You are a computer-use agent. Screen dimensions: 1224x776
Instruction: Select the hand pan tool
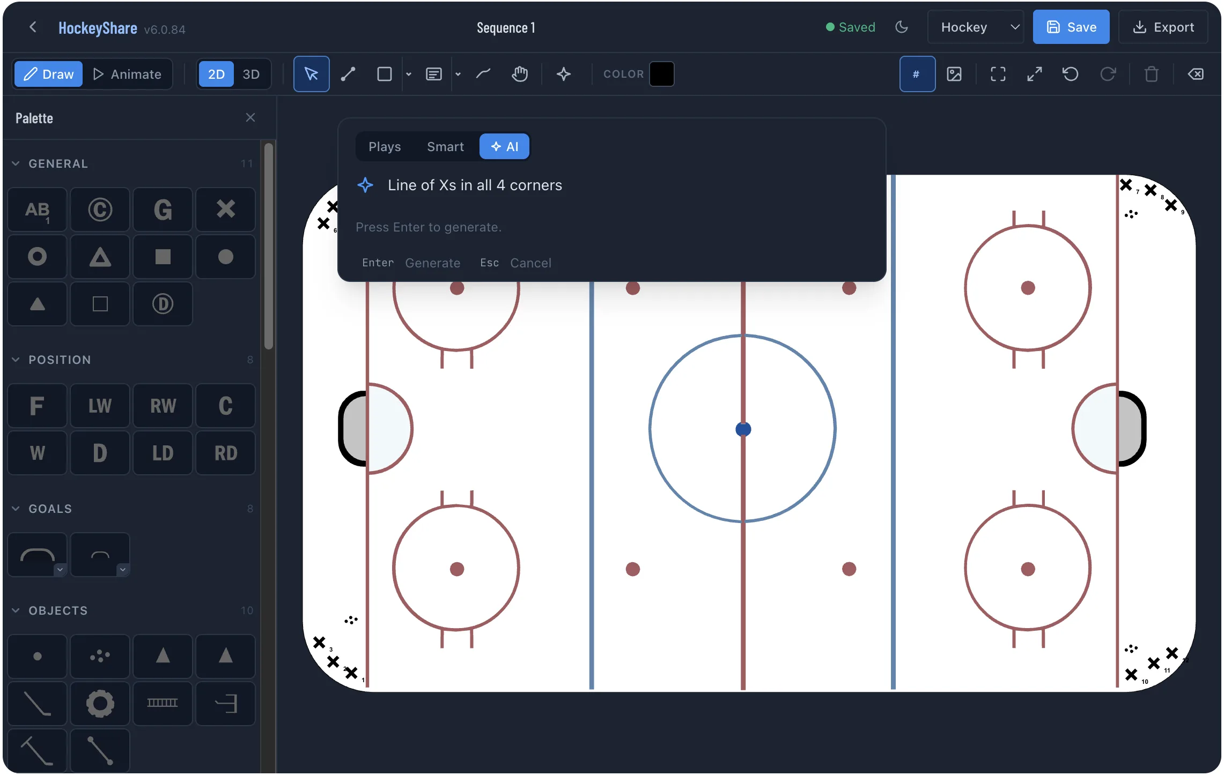[x=520, y=74]
